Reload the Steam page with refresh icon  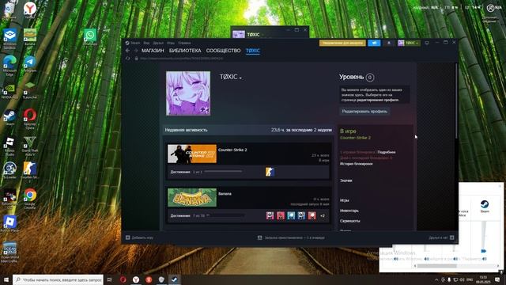pos(128,59)
